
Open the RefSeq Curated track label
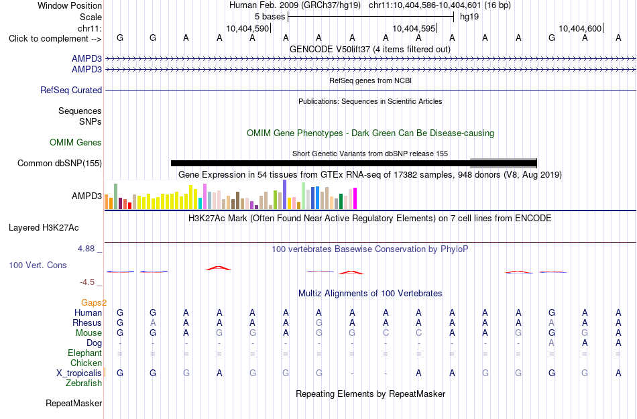(70, 90)
